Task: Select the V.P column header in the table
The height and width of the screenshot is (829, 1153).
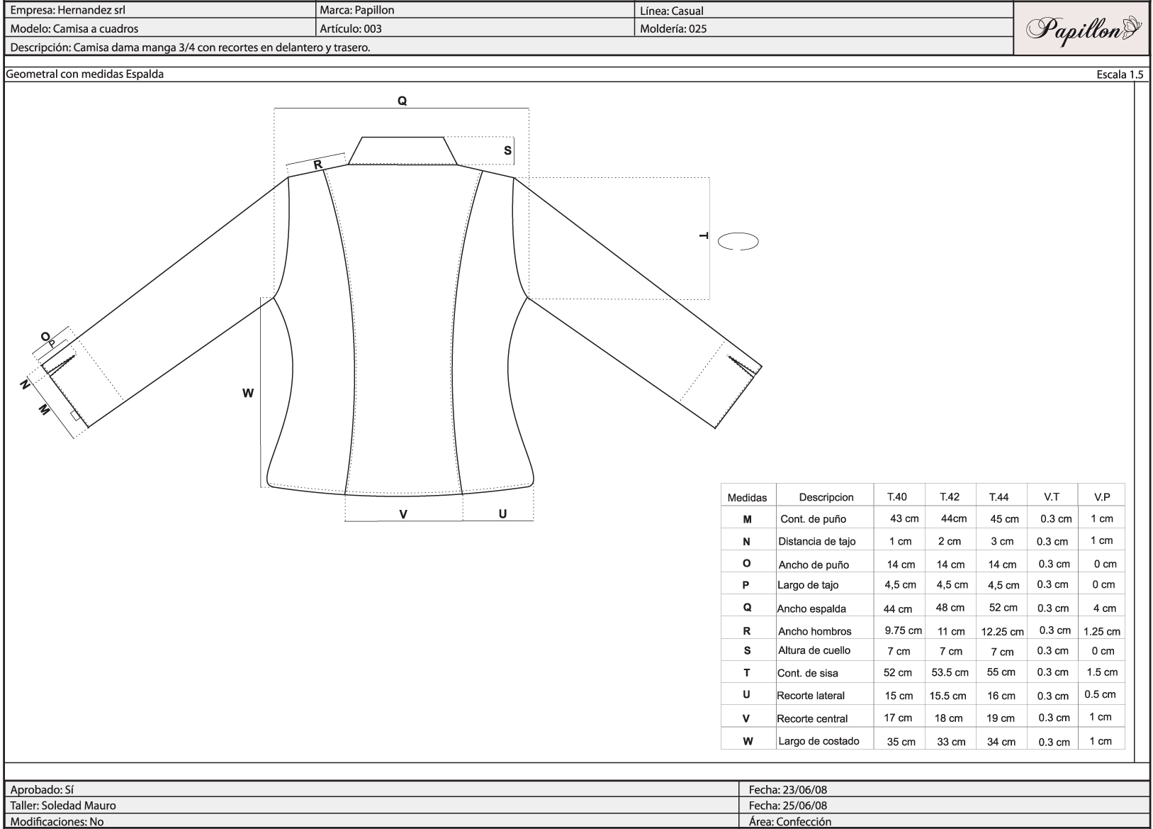Action: pos(1101,496)
